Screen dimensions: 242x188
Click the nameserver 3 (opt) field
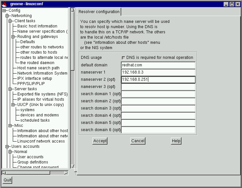coord(158,87)
